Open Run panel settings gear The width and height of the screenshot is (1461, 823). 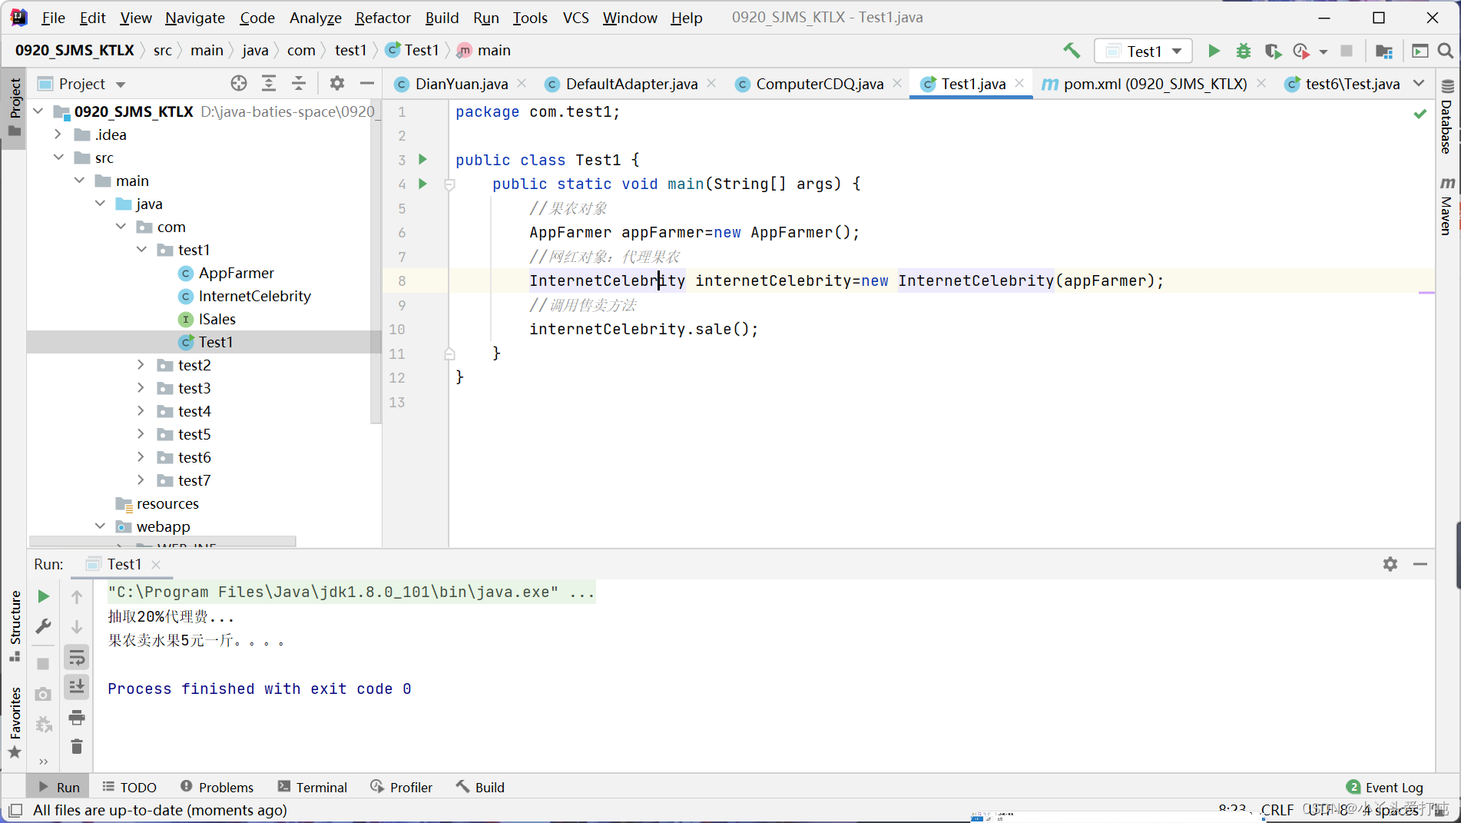click(x=1390, y=564)
